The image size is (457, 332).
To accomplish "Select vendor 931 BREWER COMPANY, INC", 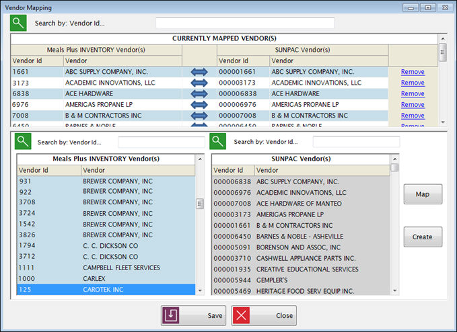I will click(106, 181).
